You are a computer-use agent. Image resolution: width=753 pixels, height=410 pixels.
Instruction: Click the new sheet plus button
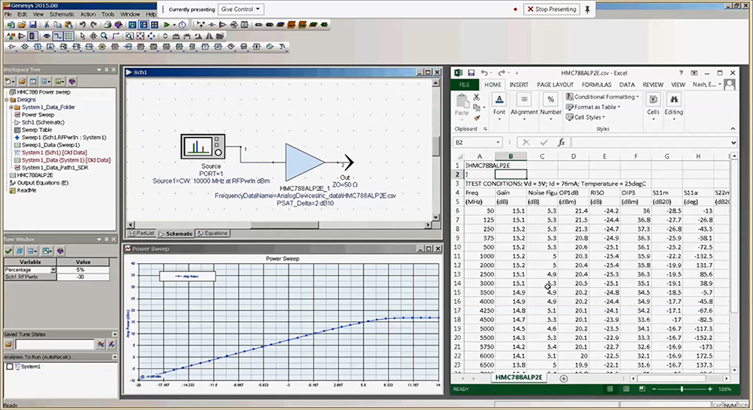[564, 379]
